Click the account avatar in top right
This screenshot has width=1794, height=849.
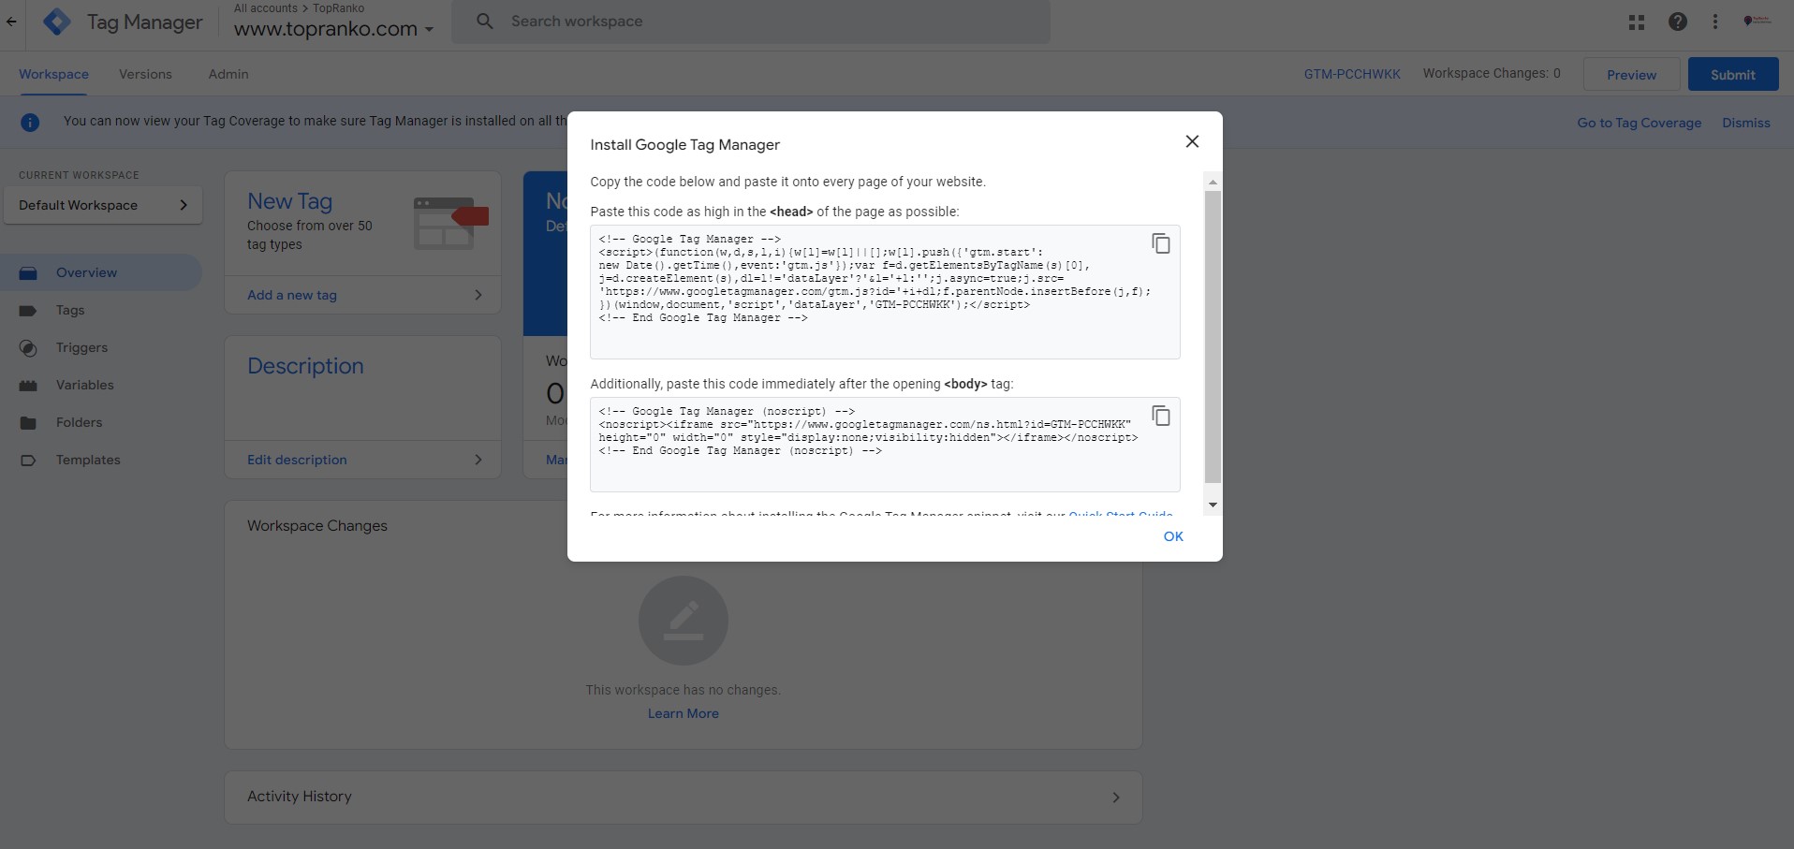click(x=1757, y=21)
